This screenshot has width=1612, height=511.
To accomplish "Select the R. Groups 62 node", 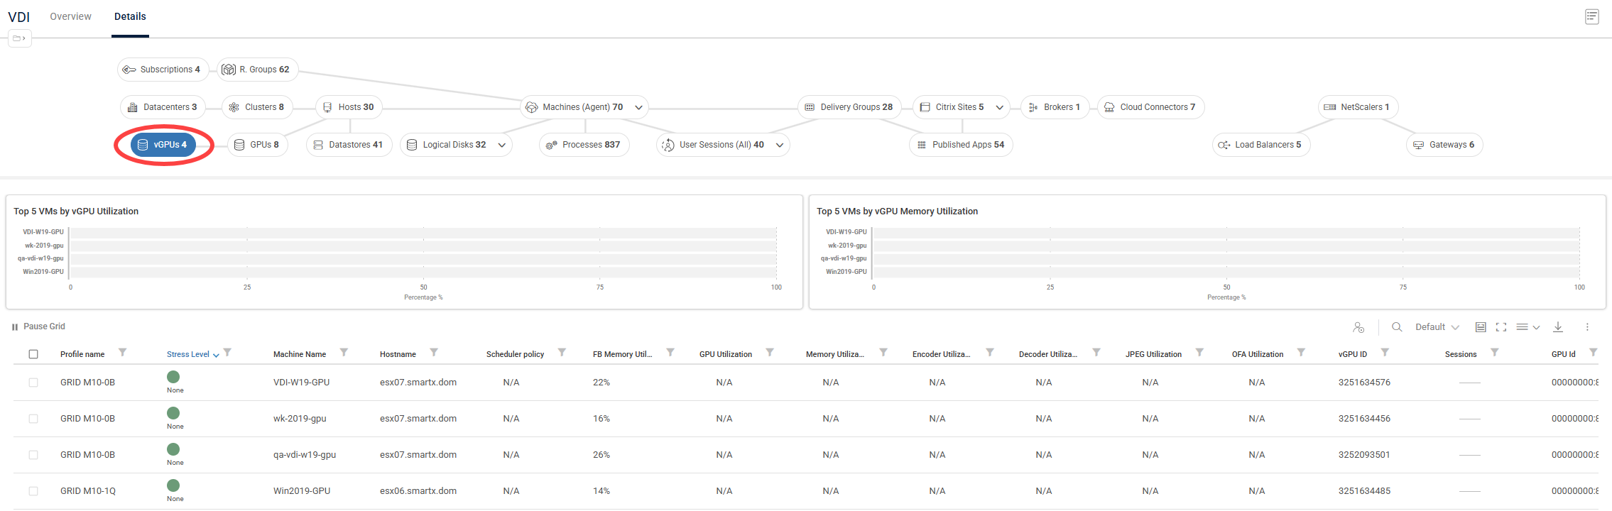I will [257, 70].
